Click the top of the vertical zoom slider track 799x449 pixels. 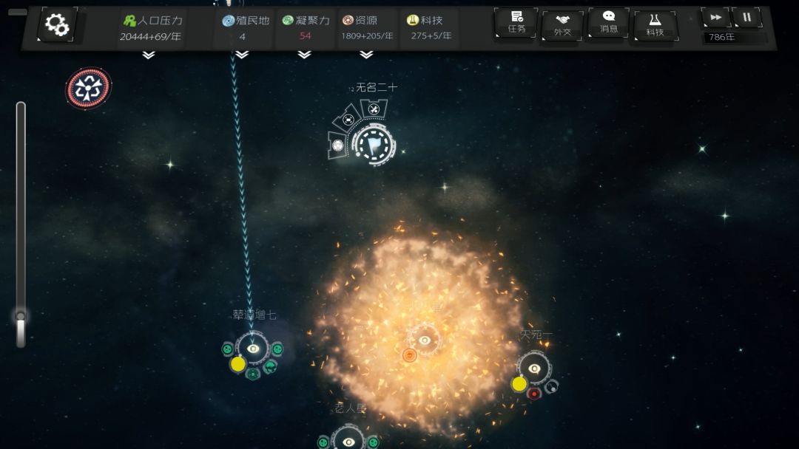tap(21, 106)
